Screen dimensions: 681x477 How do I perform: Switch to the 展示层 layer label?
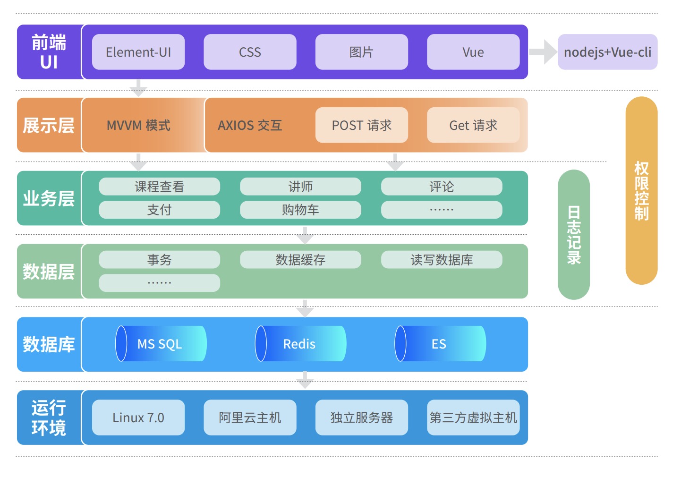(x=49, y=125)
